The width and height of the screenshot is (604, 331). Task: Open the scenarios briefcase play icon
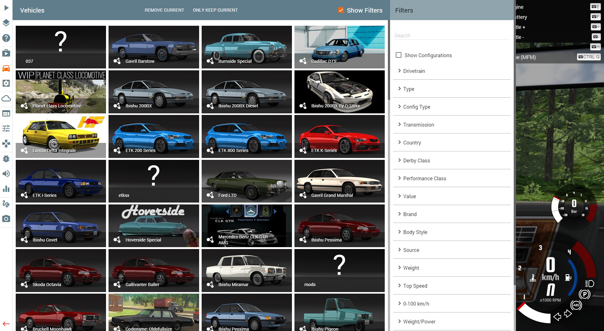[x=6, y=53]
